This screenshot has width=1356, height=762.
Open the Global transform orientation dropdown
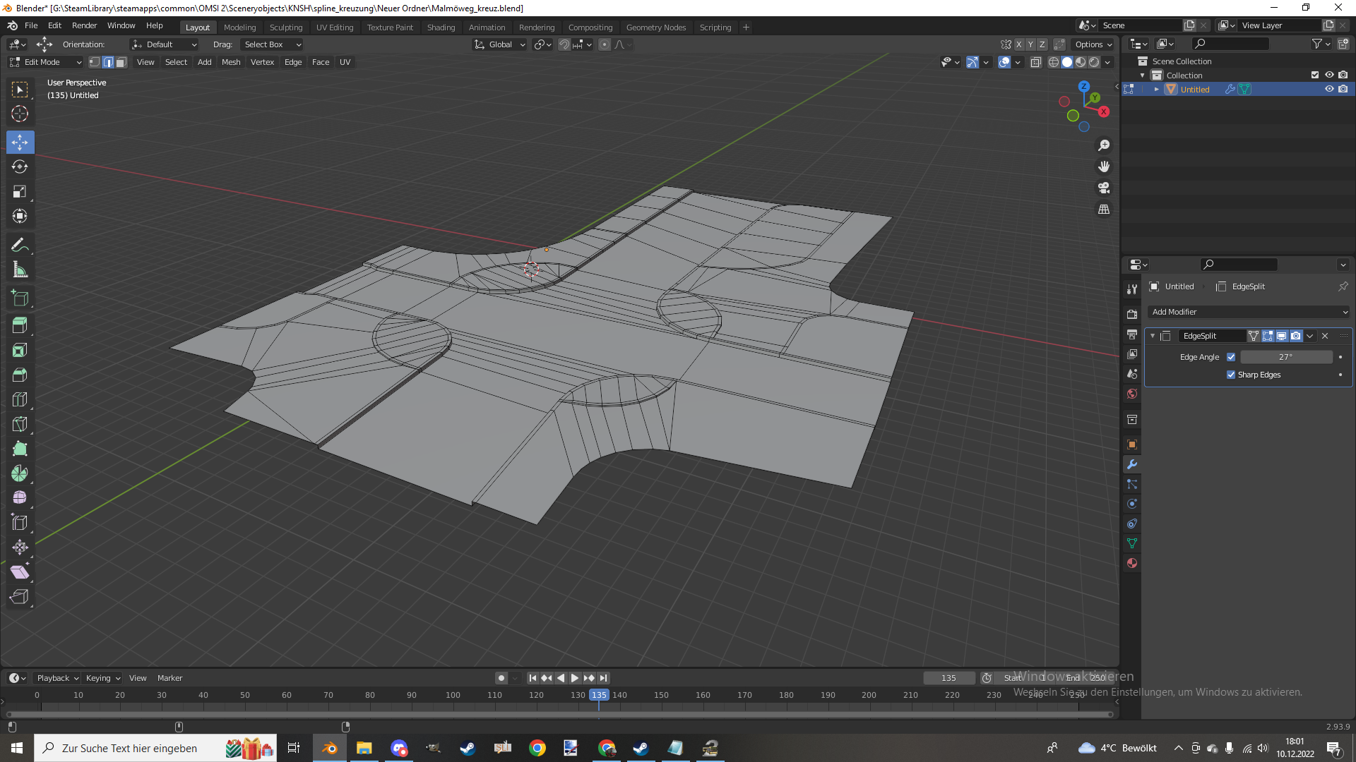[x=500, y=44]
